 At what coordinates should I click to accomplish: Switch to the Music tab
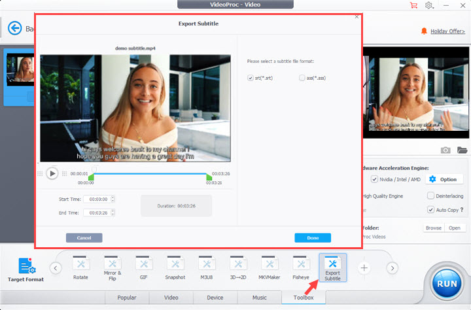(x=260, y=298)
